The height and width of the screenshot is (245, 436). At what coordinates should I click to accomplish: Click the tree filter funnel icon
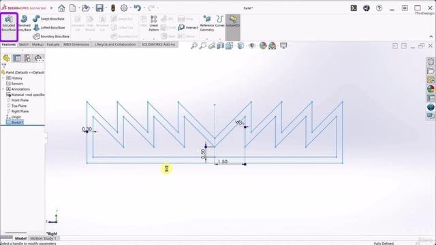4,66
